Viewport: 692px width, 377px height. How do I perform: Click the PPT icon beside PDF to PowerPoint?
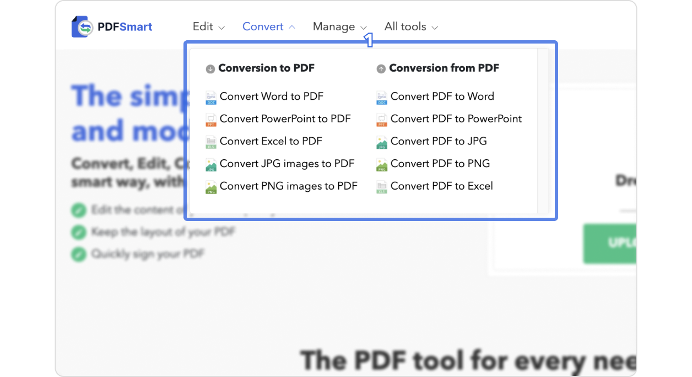[382, 120]
